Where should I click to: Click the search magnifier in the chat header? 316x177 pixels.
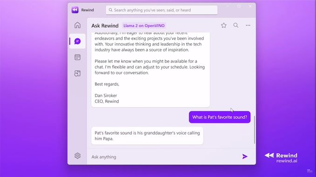click(x=236, y=25)
